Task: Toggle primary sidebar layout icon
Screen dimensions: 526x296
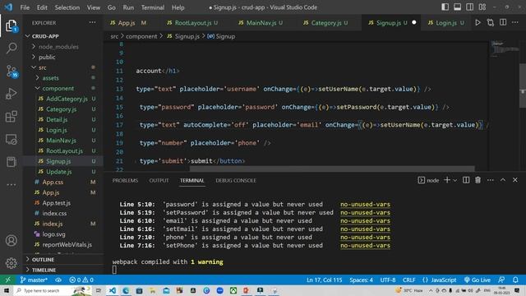Action: click(445, 7)
